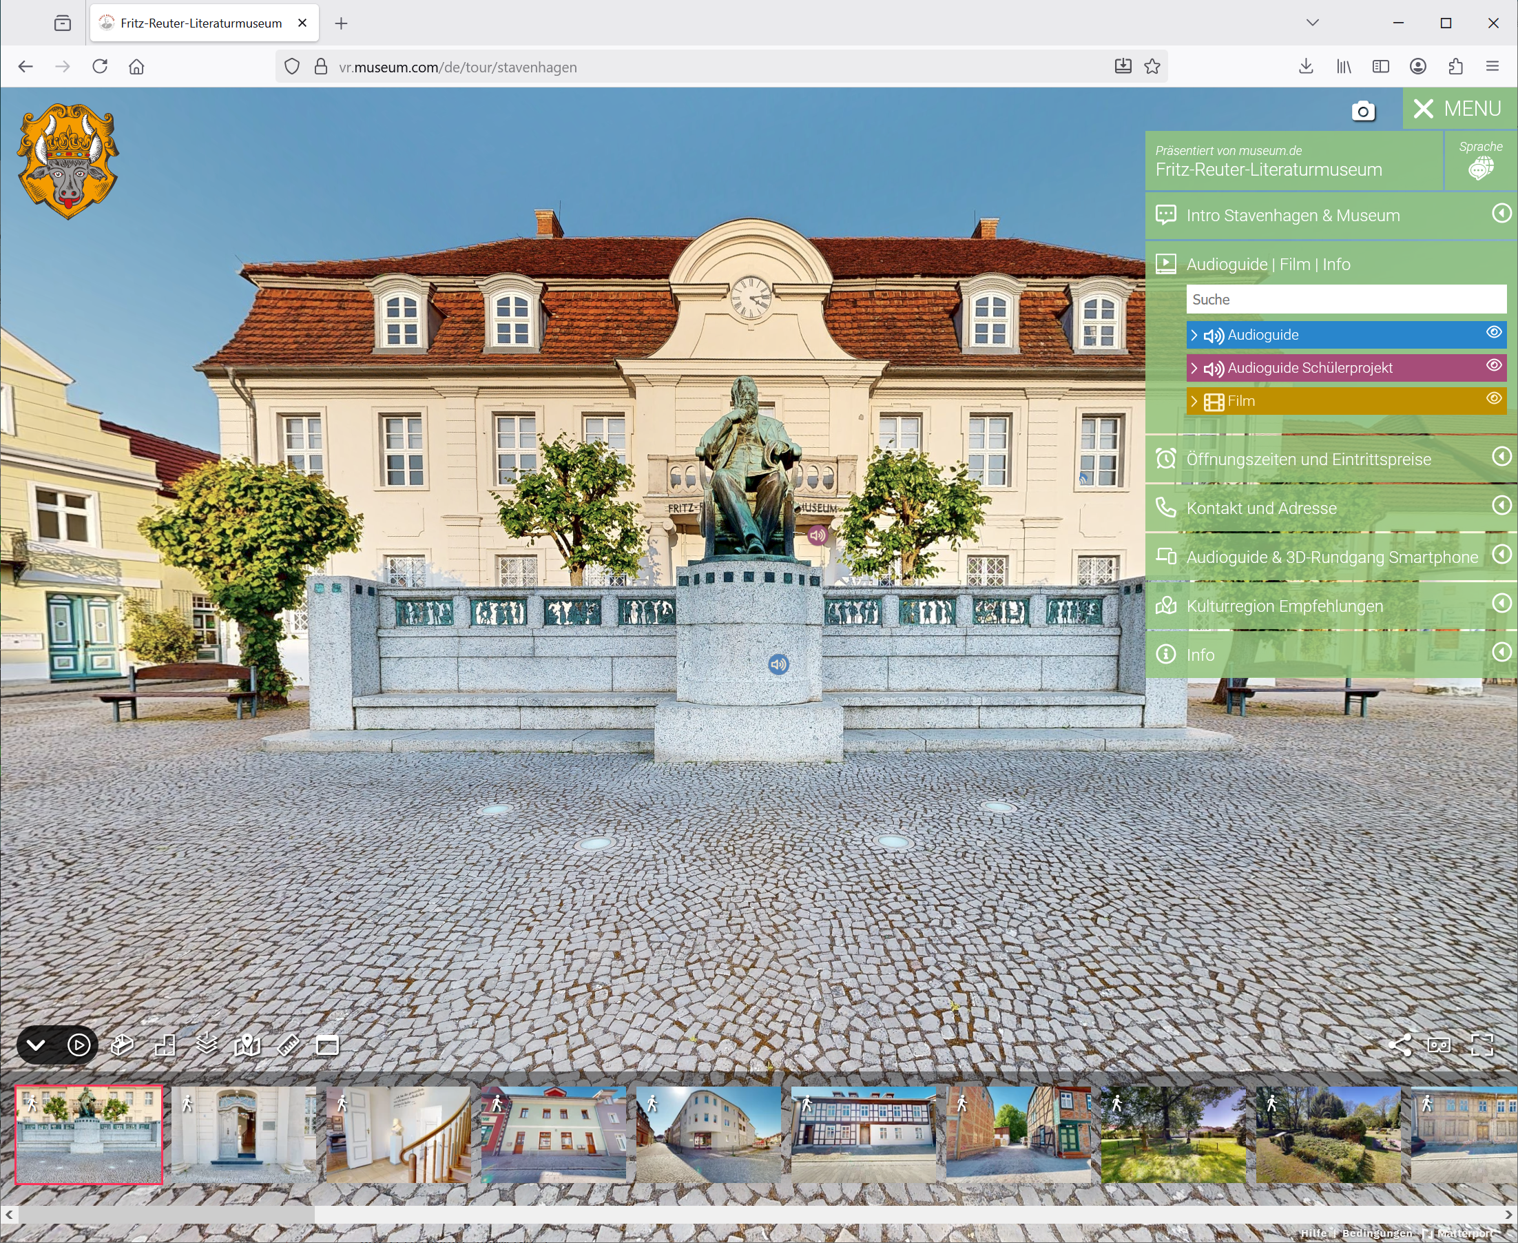The image size is (1518, 1243).
Task: Click the Suche search field
Action: click(1346, 299)
